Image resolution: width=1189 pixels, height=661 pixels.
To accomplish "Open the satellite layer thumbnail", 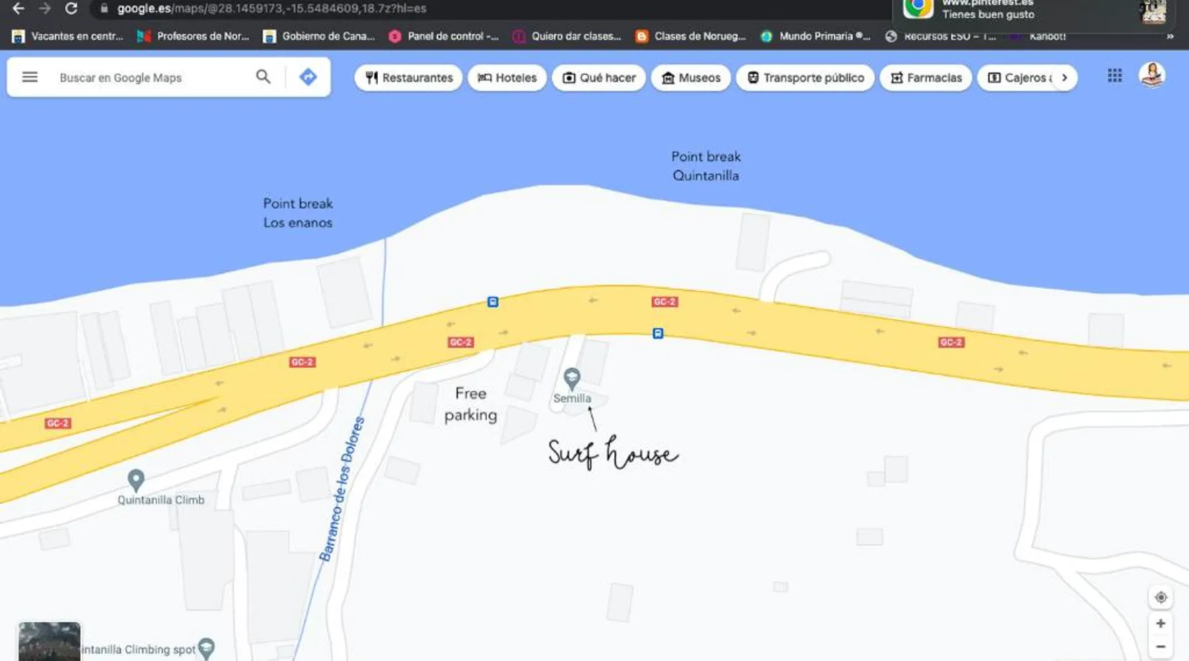I will (x=50, y=641).
